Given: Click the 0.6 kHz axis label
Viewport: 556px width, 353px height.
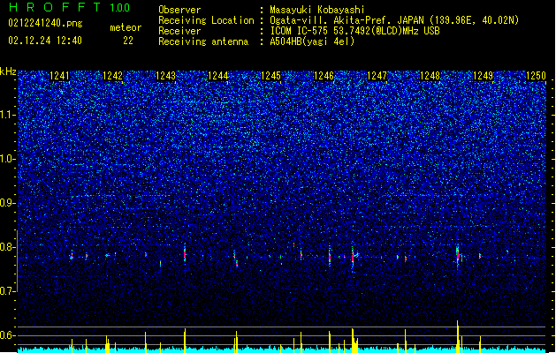Looking at the screenshot, I should (8, 335).
